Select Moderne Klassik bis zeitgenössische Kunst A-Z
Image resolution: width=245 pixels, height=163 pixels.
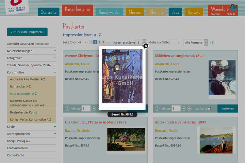[x=31, y=103]
